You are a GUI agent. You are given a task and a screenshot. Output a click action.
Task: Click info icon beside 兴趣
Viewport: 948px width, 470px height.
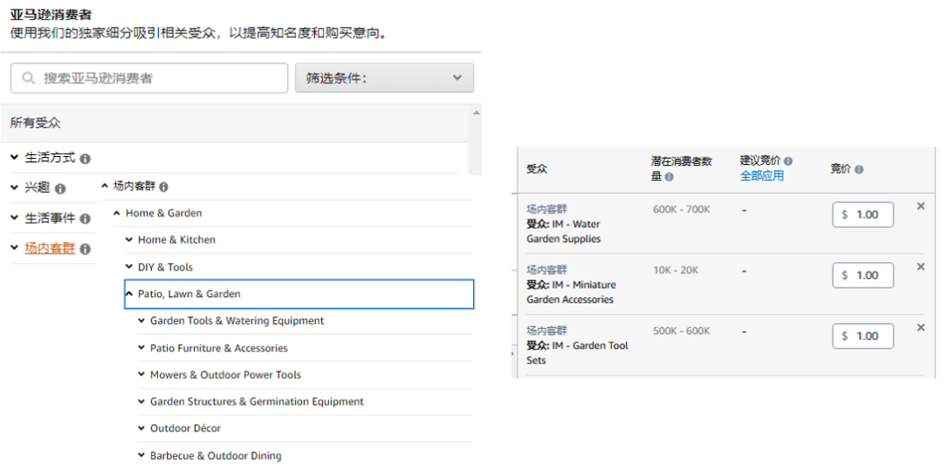(60, 189)
